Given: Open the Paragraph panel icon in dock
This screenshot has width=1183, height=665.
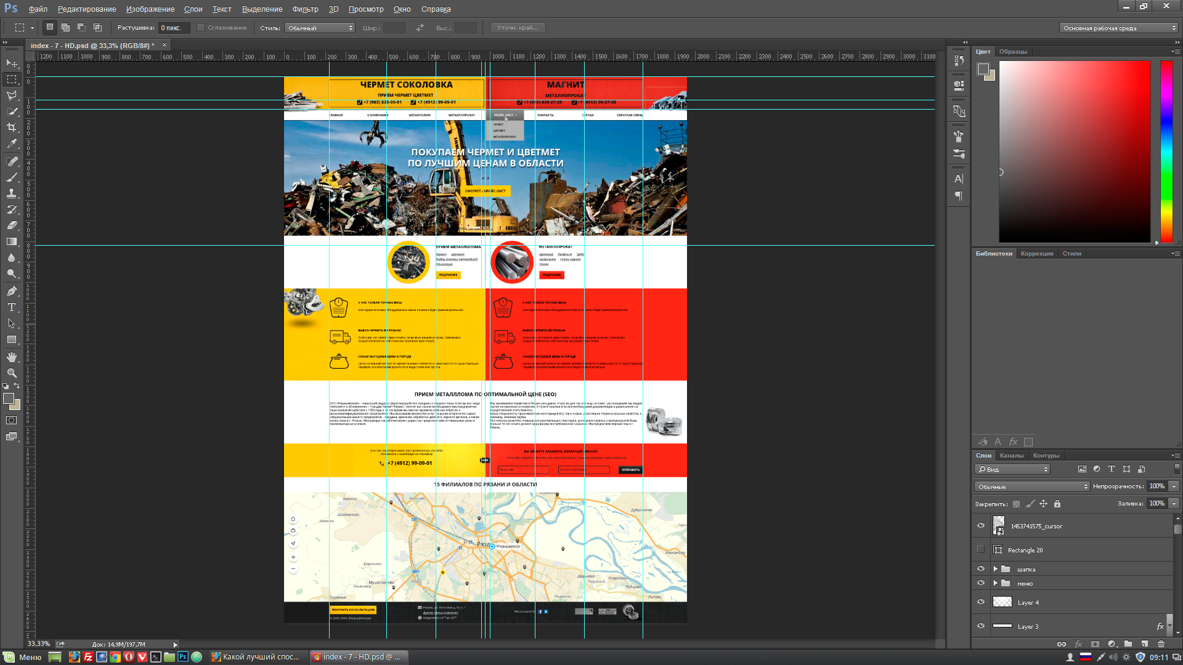Looking at the screenshot, I should pos(959,196).
